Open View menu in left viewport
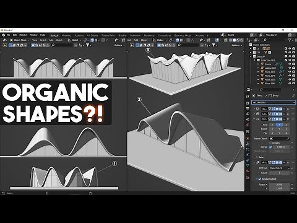 tap(35, 40)
